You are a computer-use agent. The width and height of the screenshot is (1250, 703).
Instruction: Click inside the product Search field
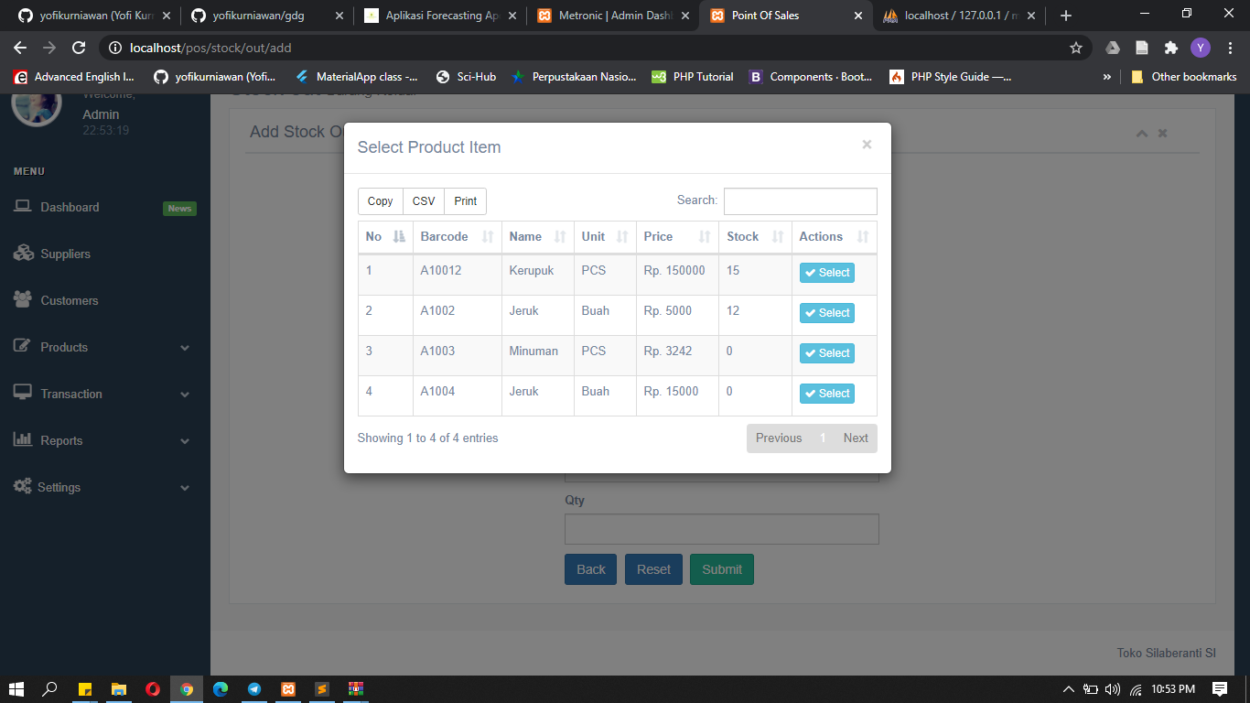click(x=800, y=200)
